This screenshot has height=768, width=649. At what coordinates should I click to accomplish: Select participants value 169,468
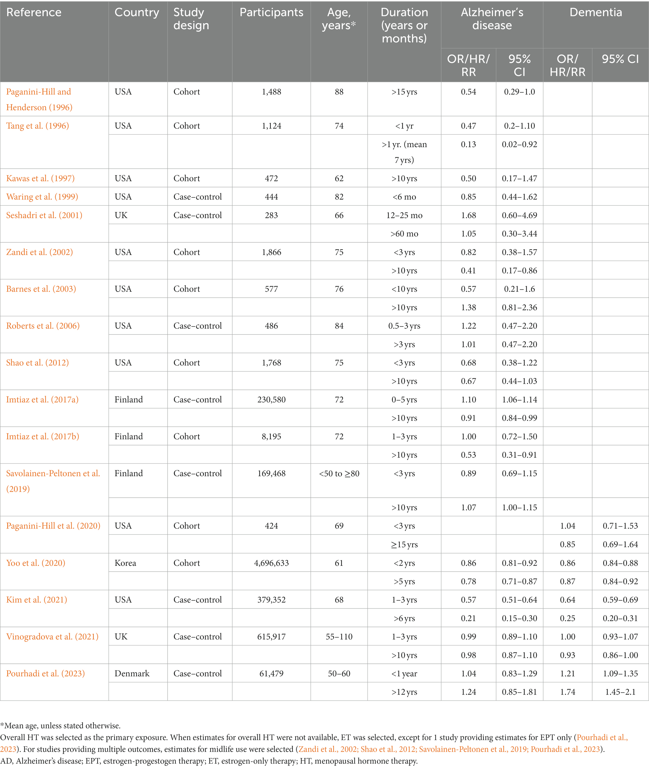pyautogui.click(x=271, y=473)
